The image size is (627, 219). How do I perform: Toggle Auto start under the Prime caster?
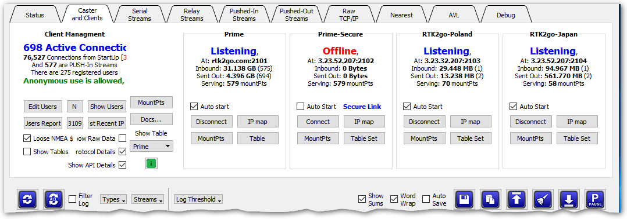coord(194,107)
